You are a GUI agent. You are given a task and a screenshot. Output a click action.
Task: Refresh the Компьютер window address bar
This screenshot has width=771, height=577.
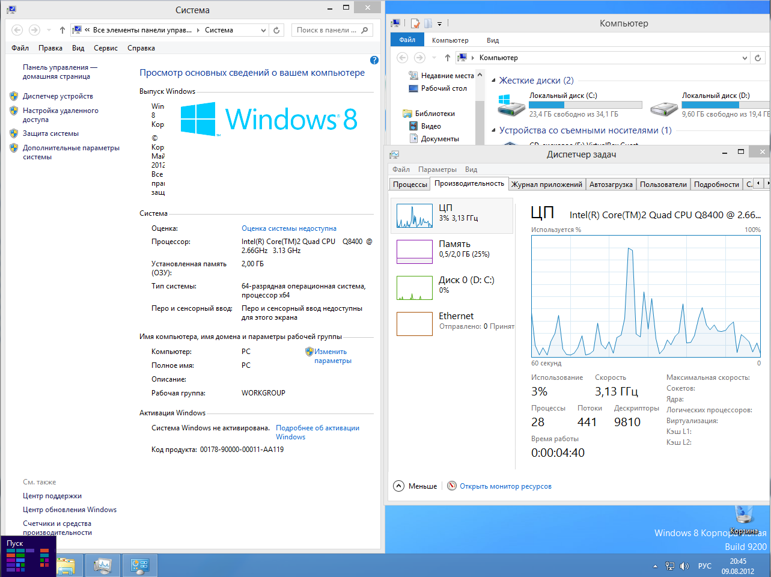pos(758,58)
